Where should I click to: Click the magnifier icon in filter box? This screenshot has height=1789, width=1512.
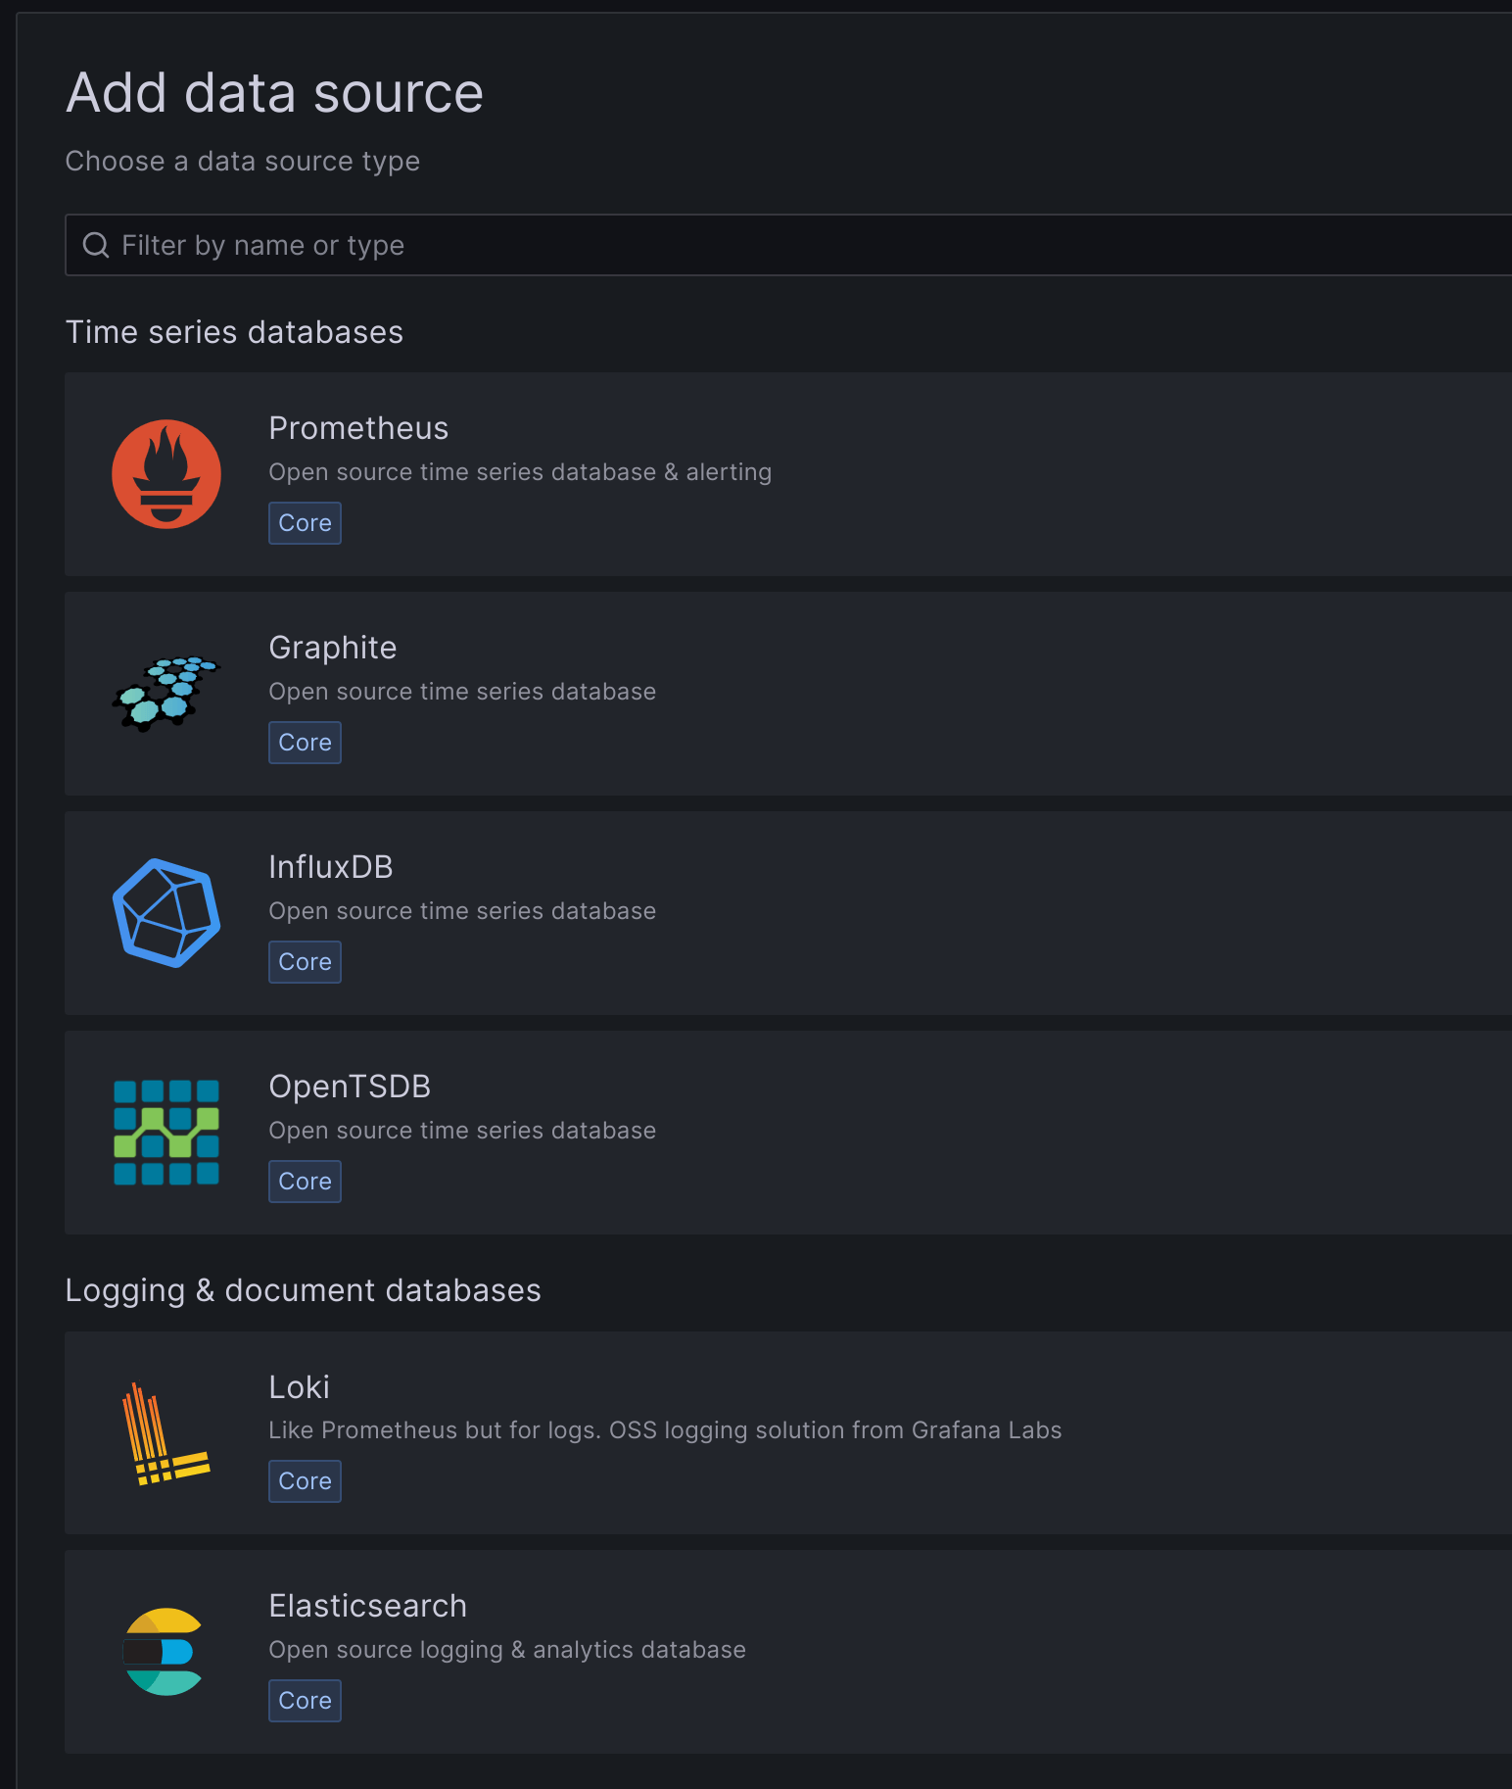[x=95, y=245]
